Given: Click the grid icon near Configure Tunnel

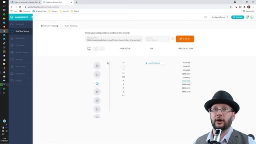Looking at the screenshot, I should coord(206,17).
